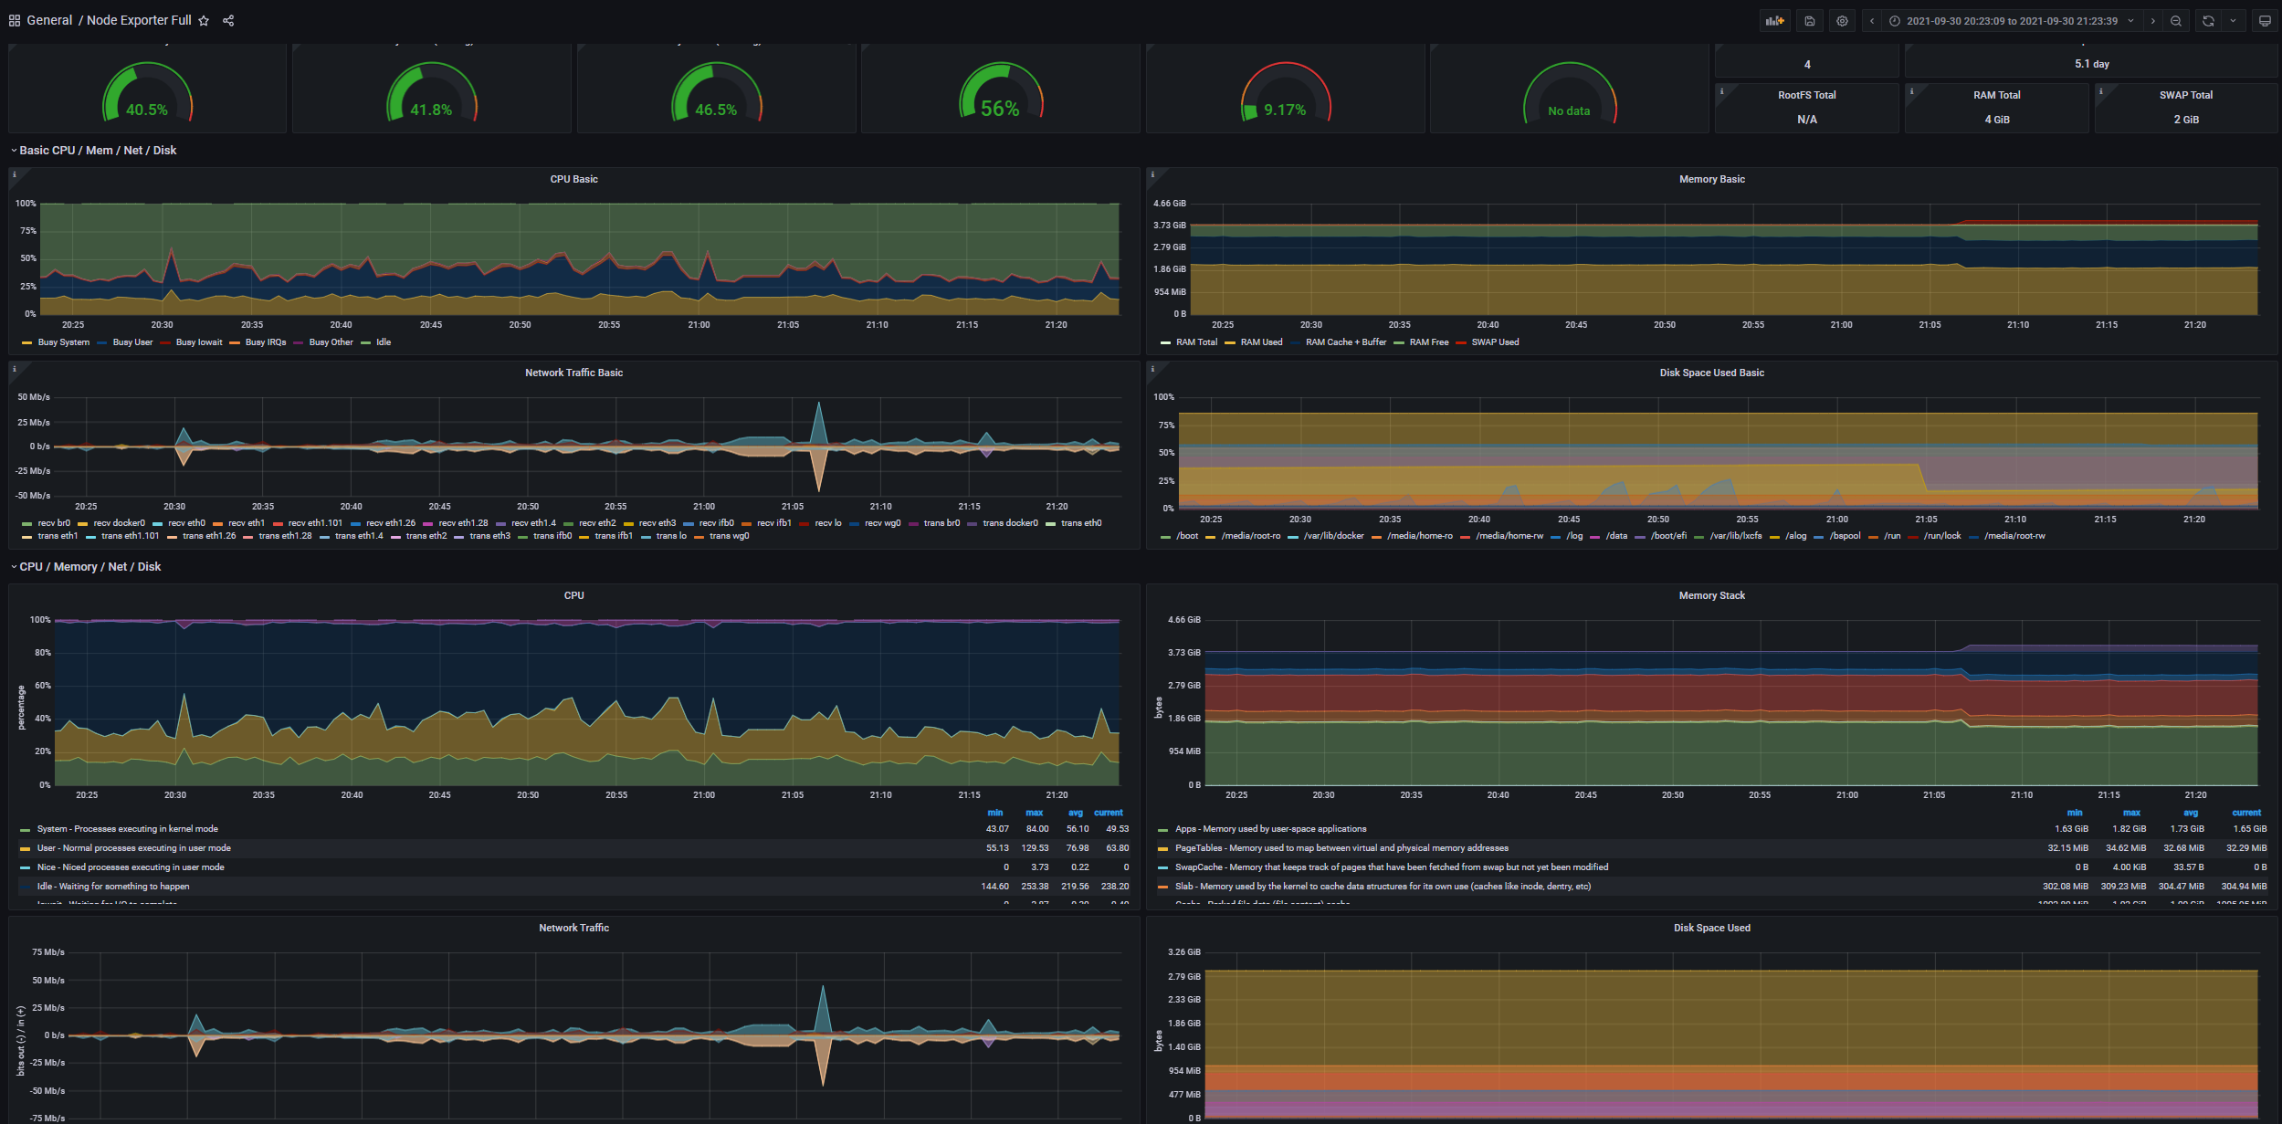The image size is (2282, 1124).
Task: Open the Memory Stack panel title menu
Action: [1711, 595]
